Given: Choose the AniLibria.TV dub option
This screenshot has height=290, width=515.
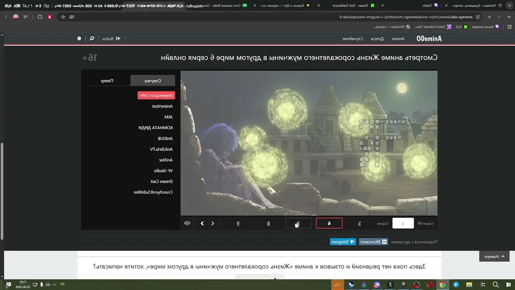Looking at the screenshot, I should 161,149.
